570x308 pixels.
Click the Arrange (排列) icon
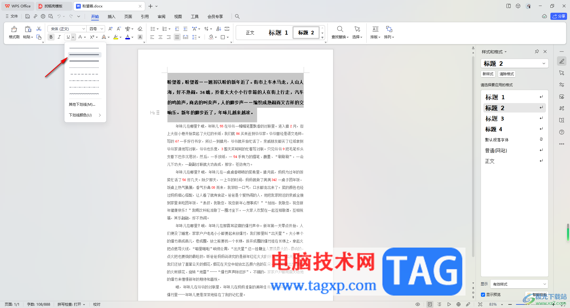[x=389, y=29]
